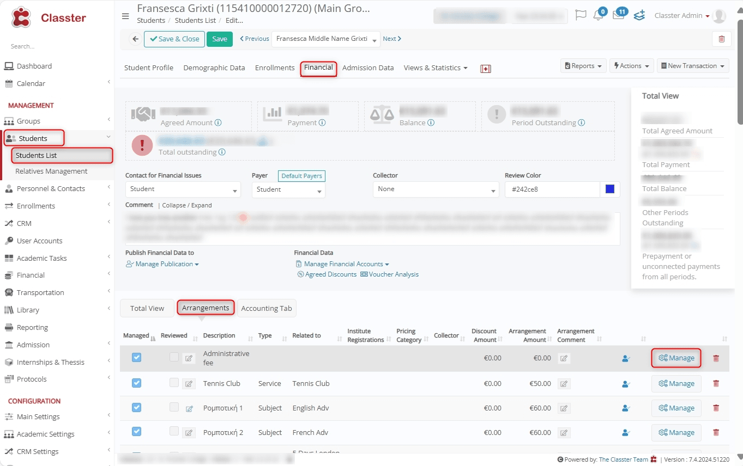
Task: Uncheck Managed for Tennis Club
Action: pos(136,383)
